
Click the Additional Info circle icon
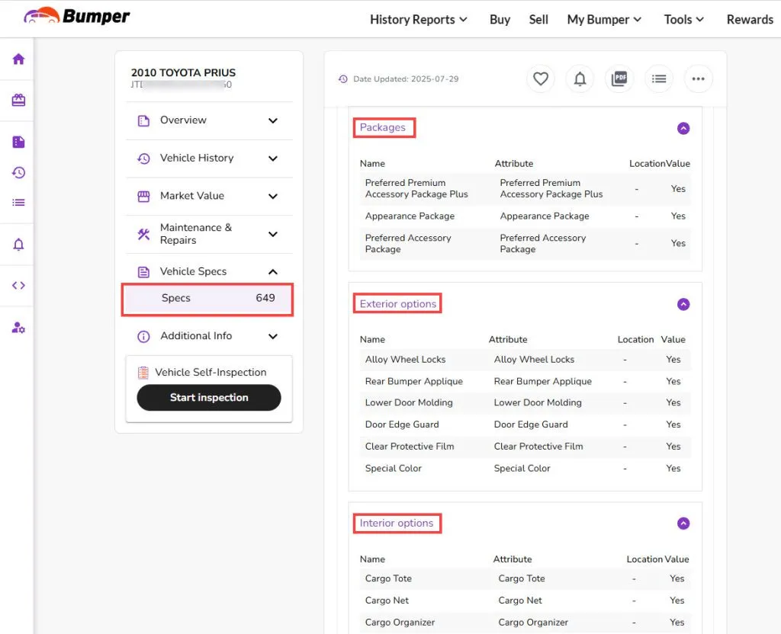143,336
